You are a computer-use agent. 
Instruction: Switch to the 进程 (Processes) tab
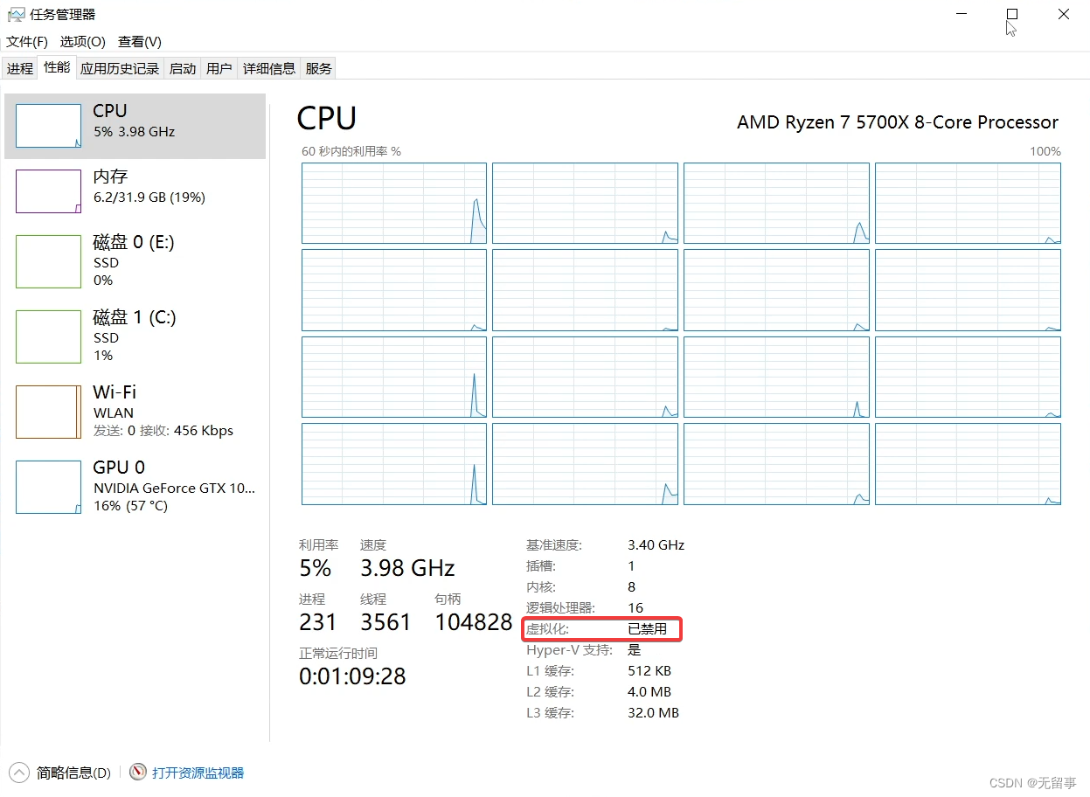[19, 67]
